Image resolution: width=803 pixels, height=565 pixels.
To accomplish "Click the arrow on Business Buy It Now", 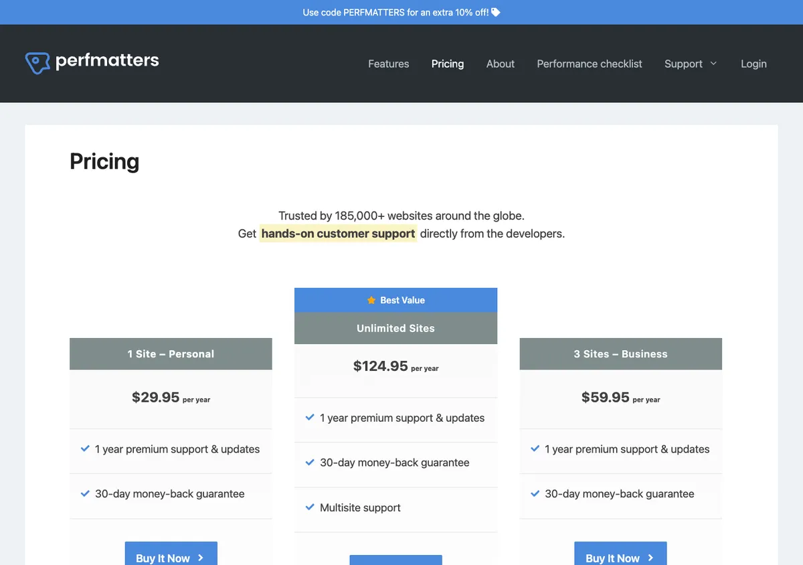I will click(x=650, y=558).
